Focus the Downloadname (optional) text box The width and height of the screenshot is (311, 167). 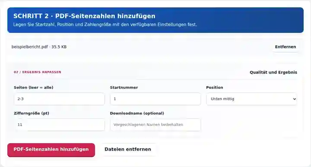155,125
